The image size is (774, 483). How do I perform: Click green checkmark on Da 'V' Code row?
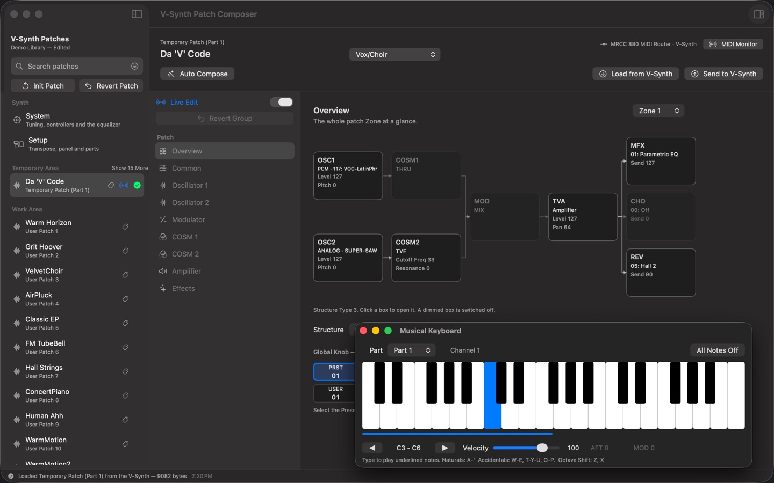click(x=137, y=185)
